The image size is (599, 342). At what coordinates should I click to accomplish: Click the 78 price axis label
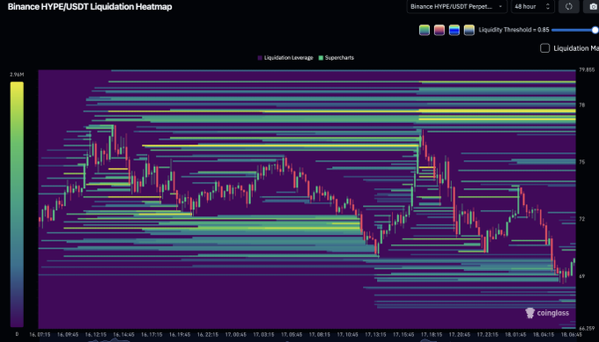581,105
